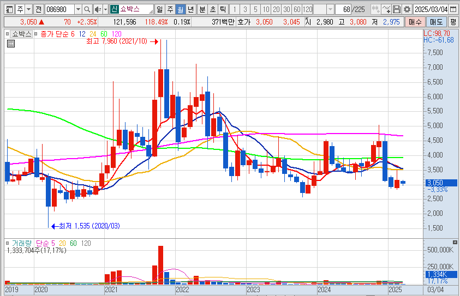
Task: Click the volume value 121,596
Action: 124,22
